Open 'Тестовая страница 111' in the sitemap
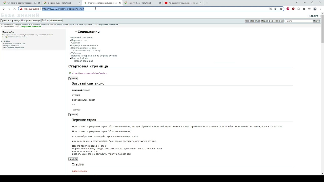324x182 pixels. click(x=14, y=43)
